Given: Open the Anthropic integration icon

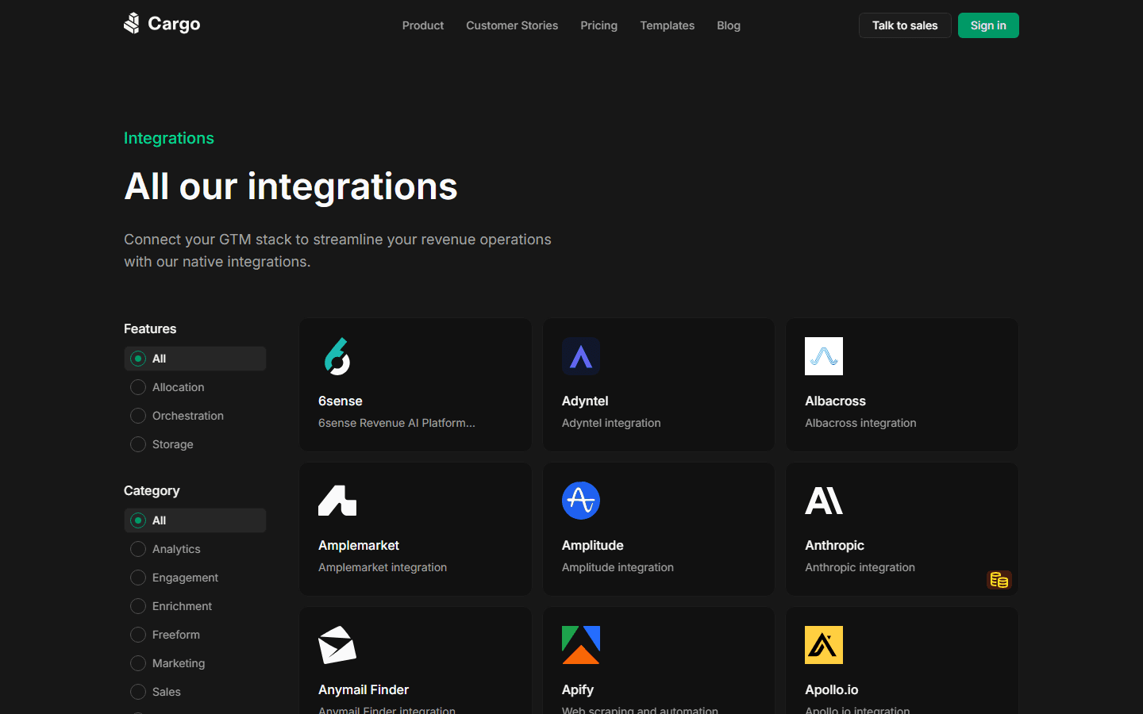Looking at the screenshot, I should pos(823,501).
